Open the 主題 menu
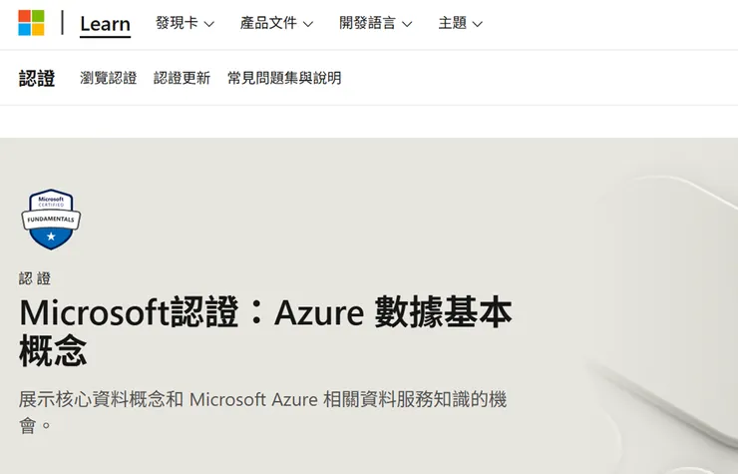 coord(452,23)
